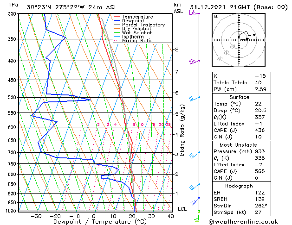Click the purple wind barb at 400 hPa
This screenshot has height=225, width=292.
(x=195, y=62)
